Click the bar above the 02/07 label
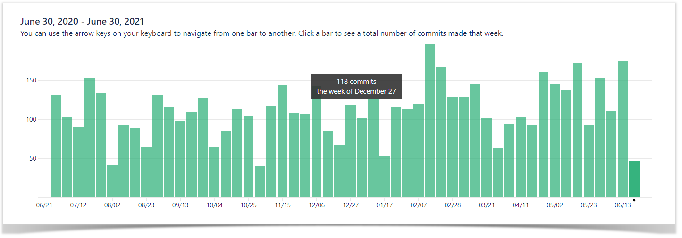682x238 pixels. point(419,150)
